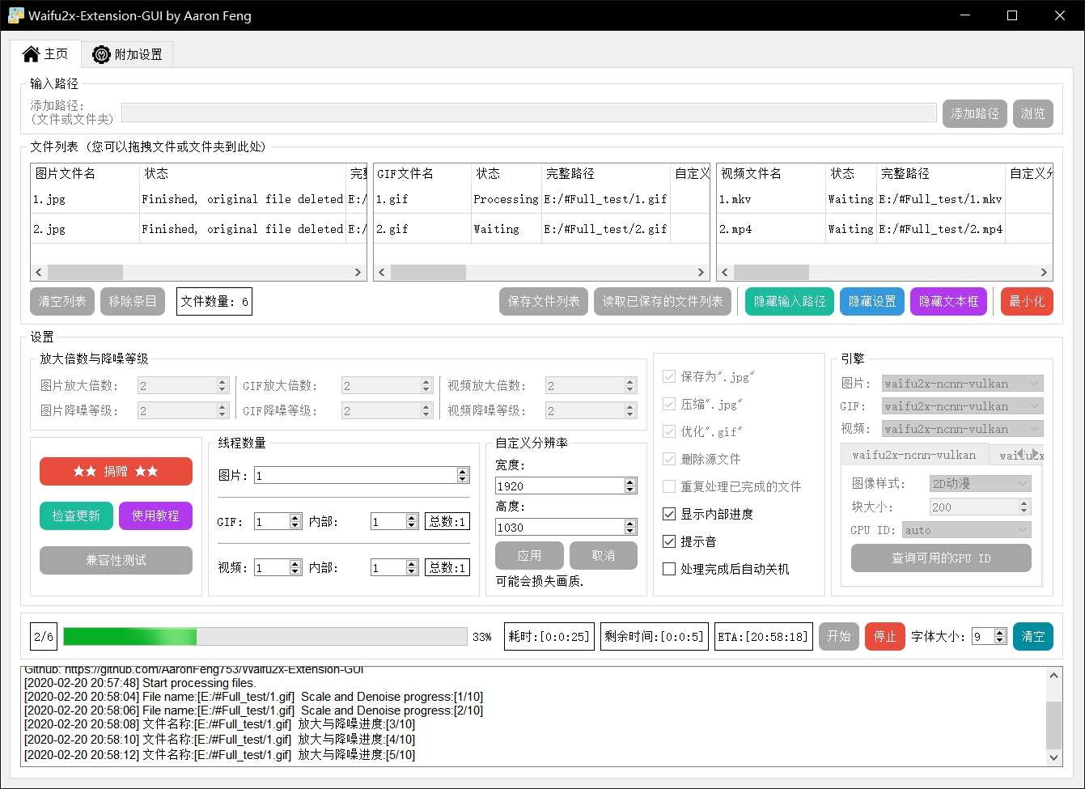Click 保存文件列表 button
The image size is (1085, 789).
pos(544,302)
